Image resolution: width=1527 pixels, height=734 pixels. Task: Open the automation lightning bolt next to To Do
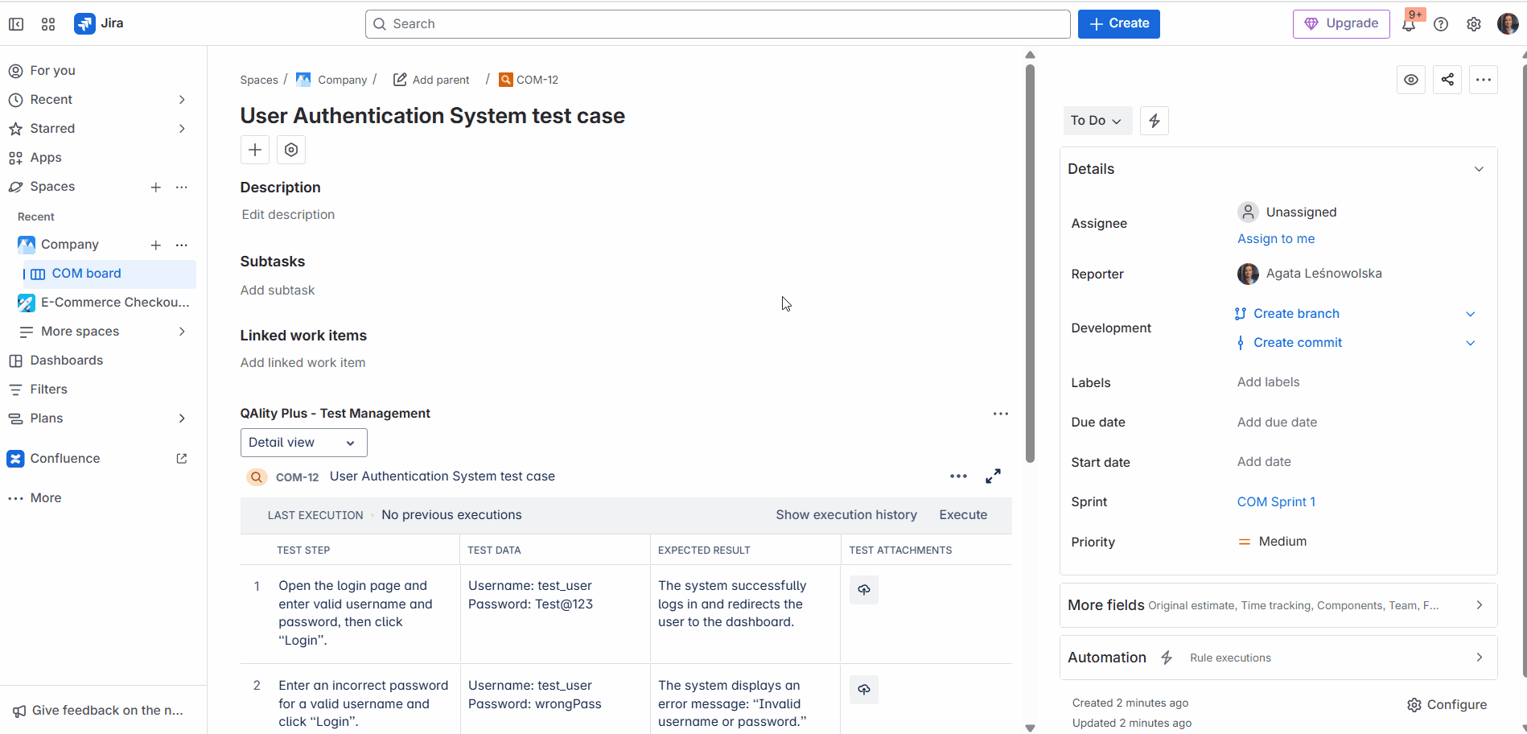1155,121
